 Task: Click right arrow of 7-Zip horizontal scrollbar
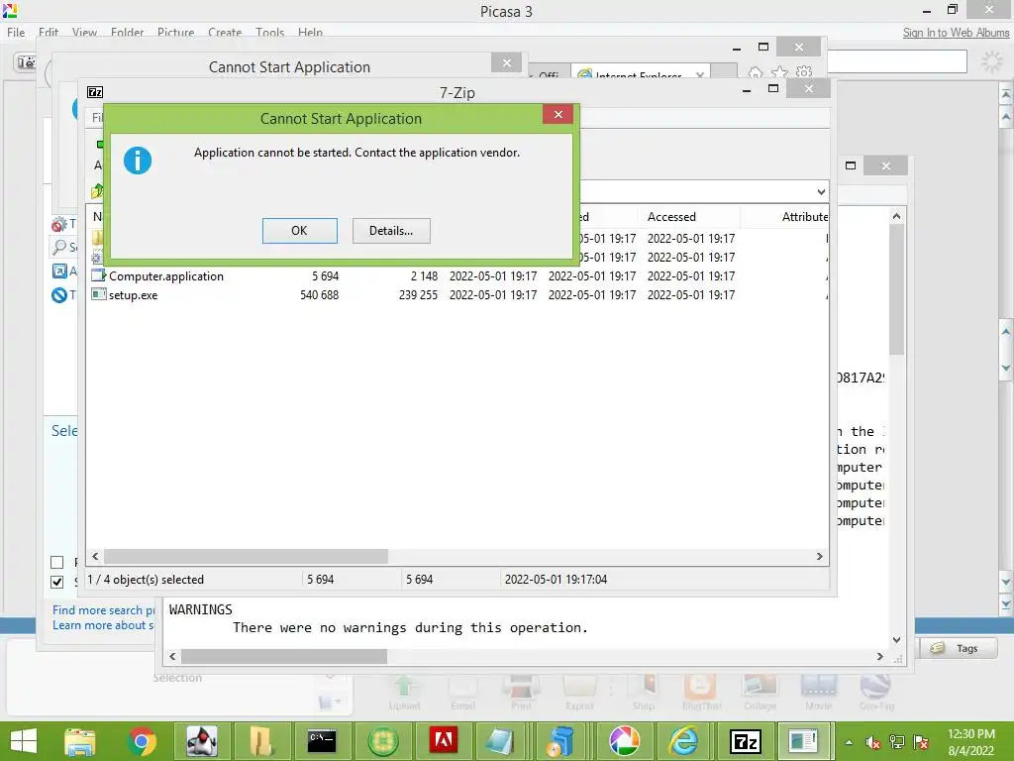(x=819, y=557)
